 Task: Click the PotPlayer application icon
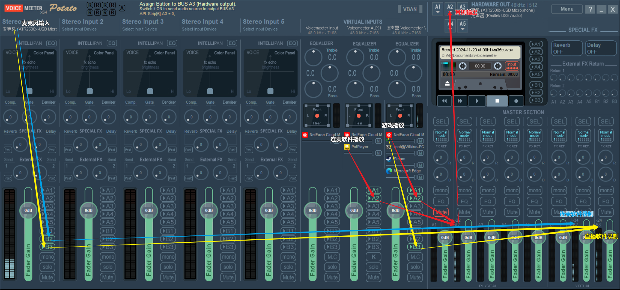pos(347,147)
